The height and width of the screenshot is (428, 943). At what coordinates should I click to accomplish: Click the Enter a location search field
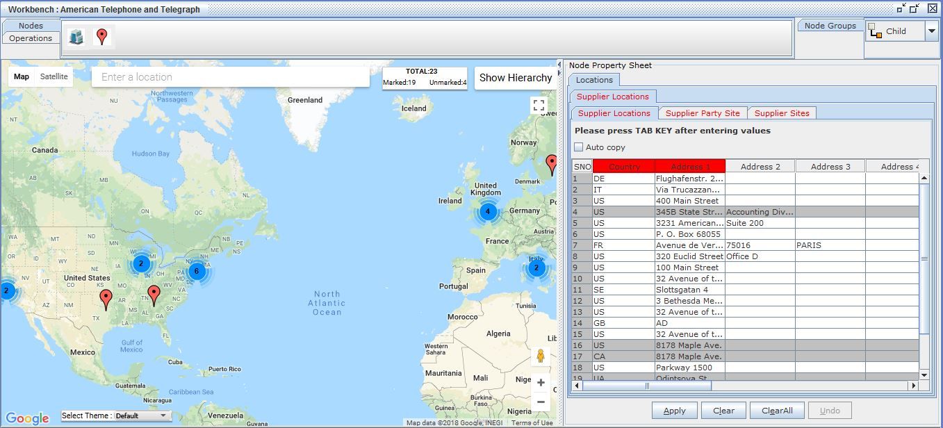(231, 77)
